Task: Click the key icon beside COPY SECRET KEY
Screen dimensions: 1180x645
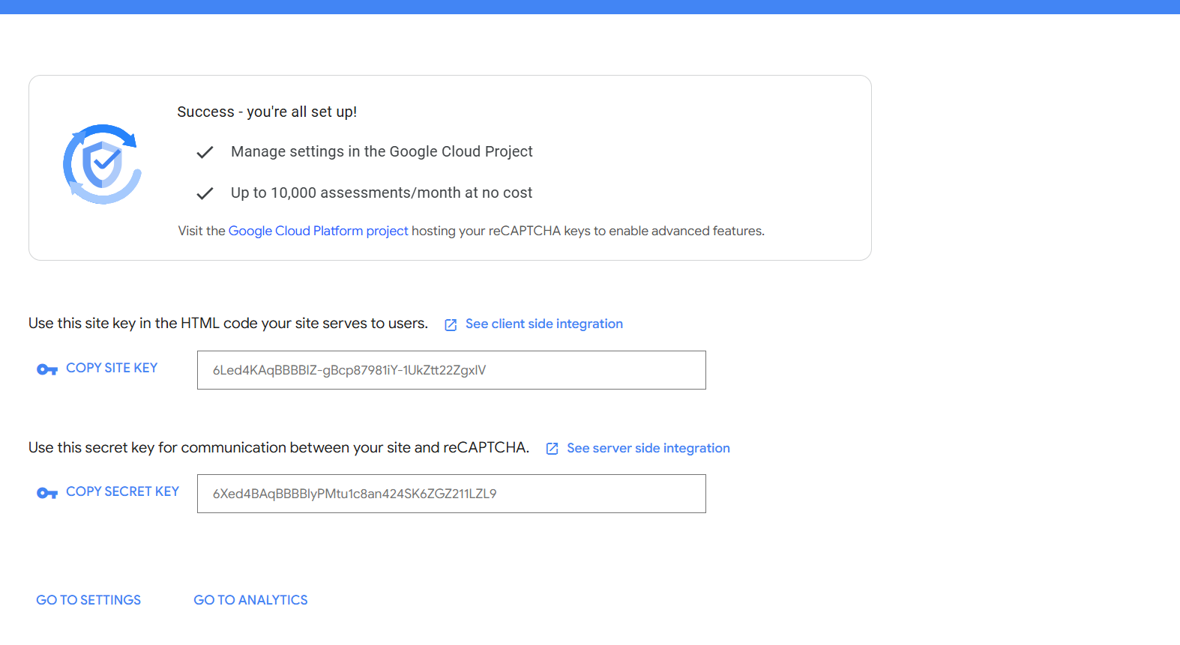Action: coord(47,493)
